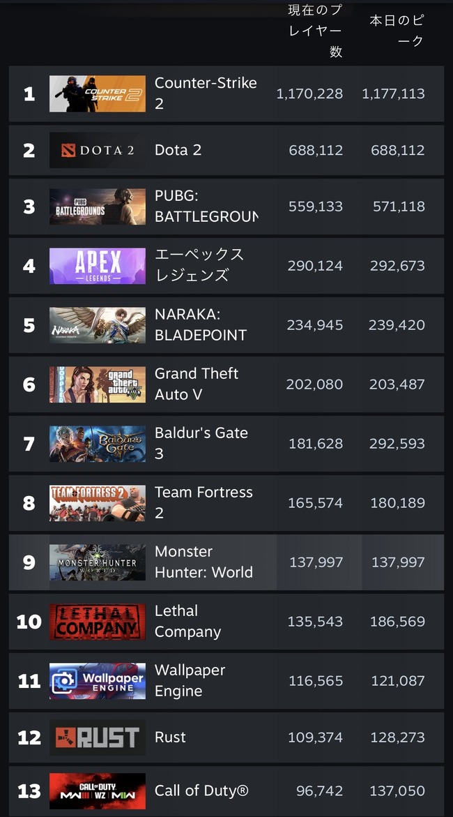This screenshot has height=817, width=453.
Task: Click the Team Fortress 2 banner
Action: tap(98, 503)
